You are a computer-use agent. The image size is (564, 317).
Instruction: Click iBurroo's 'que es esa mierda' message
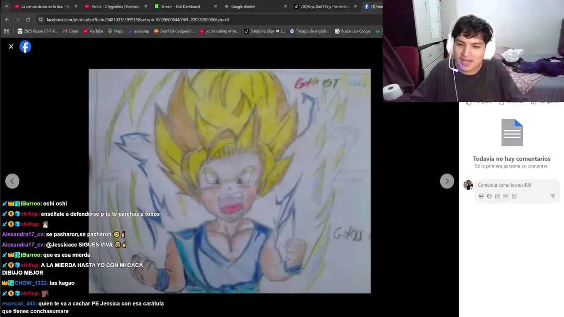point(46,255)
